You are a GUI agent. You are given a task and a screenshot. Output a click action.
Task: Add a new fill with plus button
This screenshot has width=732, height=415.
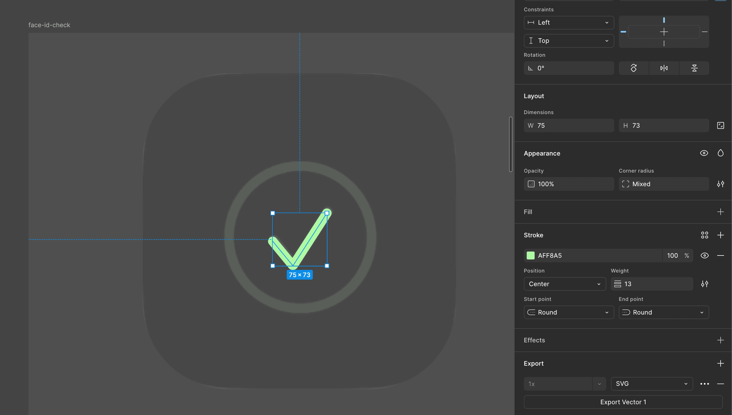[720, 212]
